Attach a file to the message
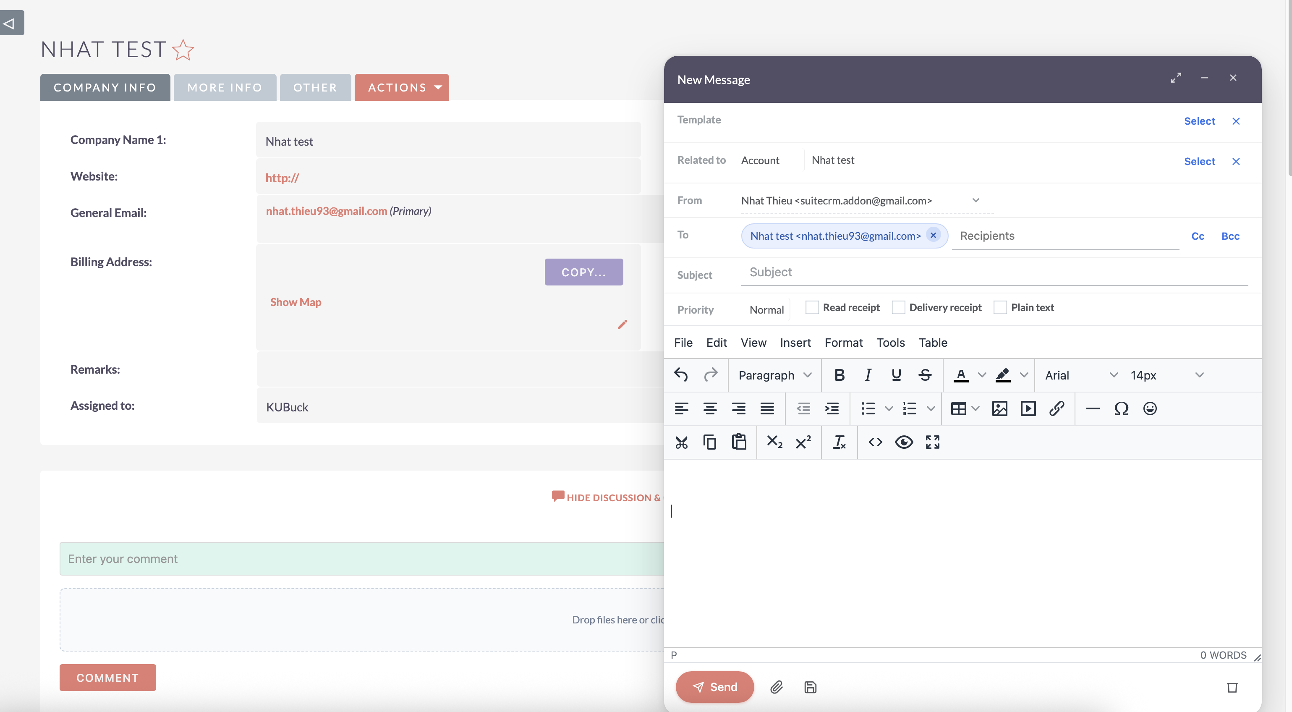The height and width of the screenshot is (712, 1292). coord(777,687)
